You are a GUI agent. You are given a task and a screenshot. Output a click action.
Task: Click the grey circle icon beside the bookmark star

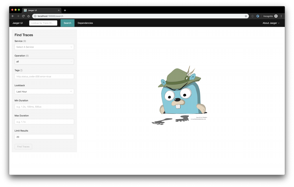252,16
